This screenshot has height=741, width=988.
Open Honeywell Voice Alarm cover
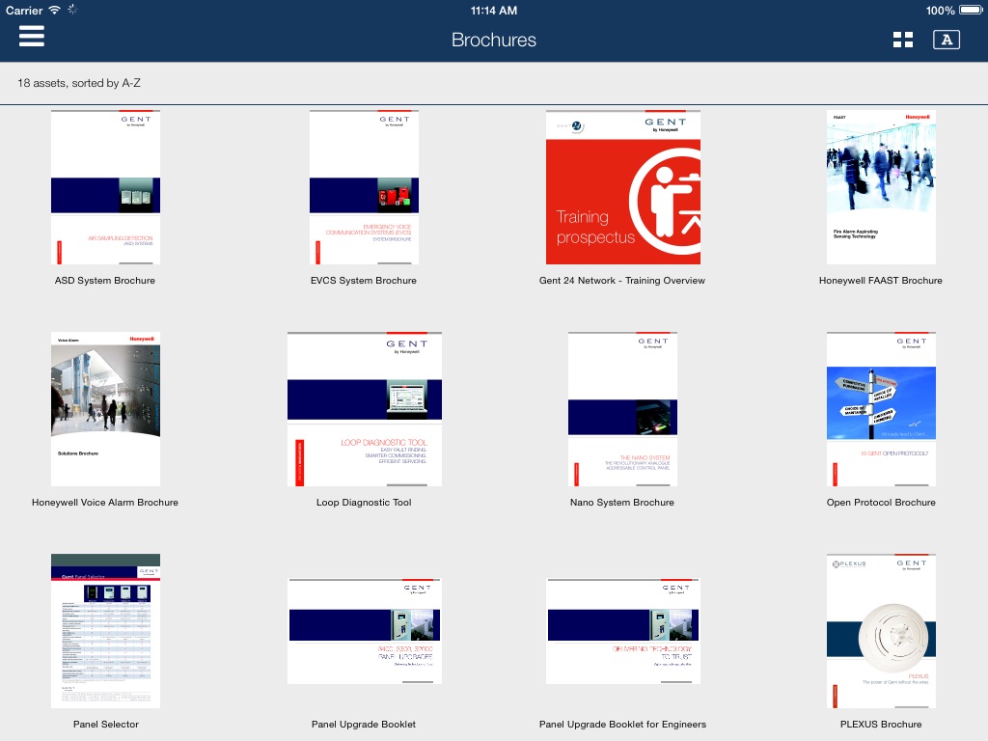105,409
